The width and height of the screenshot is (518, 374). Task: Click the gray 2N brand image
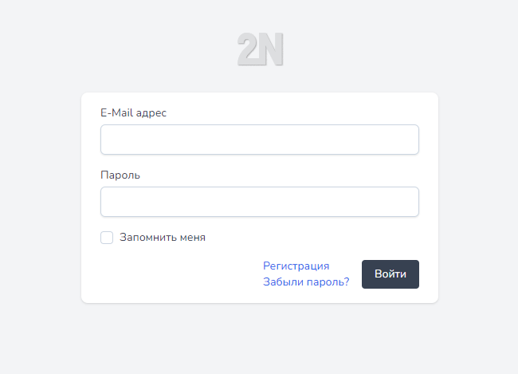pos(260,49)
